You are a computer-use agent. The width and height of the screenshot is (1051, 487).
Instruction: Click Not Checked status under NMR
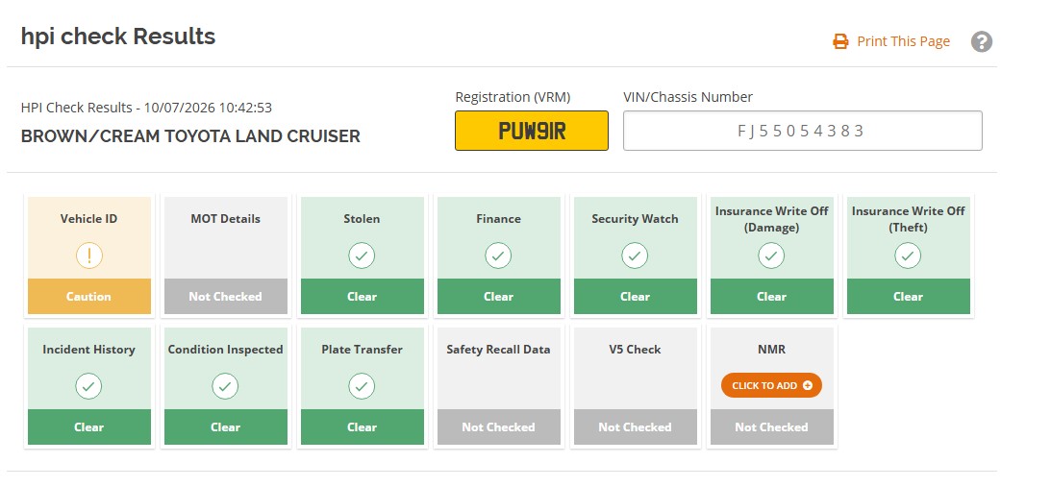(771, 426)
